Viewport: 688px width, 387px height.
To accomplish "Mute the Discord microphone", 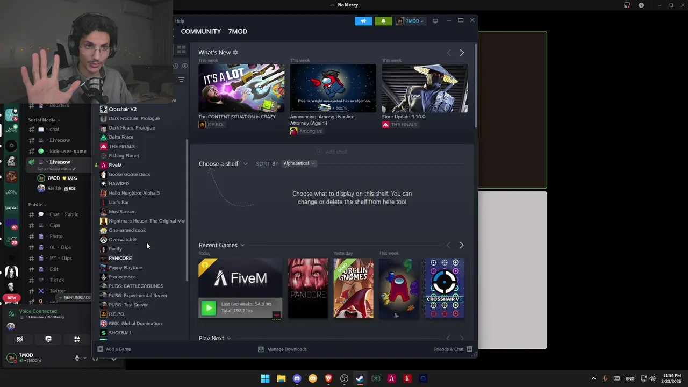I will tap(77, 358).
